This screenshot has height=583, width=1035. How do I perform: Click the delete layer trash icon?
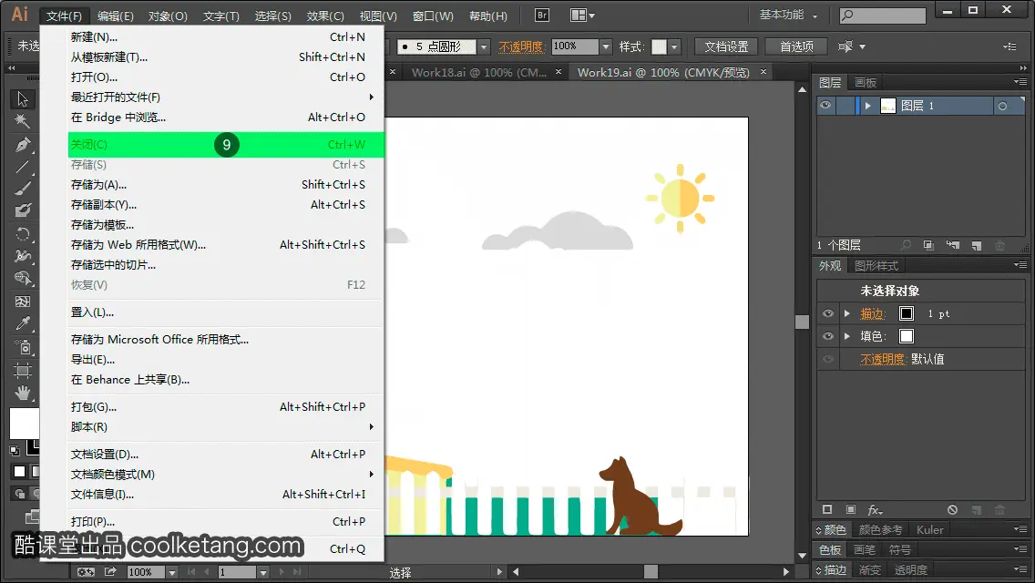point(1000,246)
